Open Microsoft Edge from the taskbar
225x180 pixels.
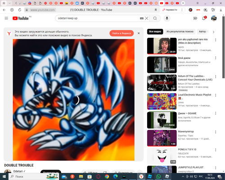(115, 176)
